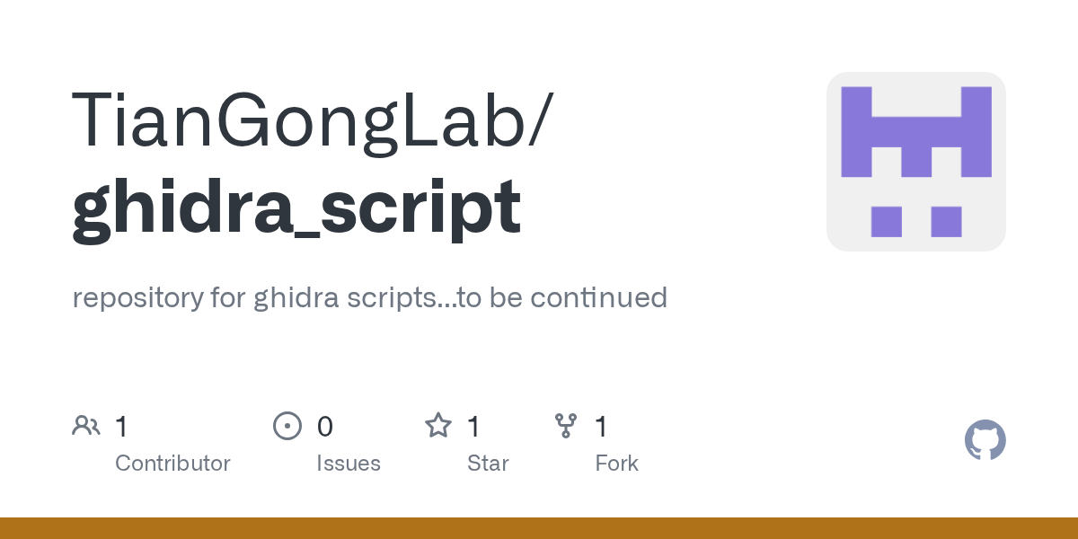Click the GitHub Octocat logo
Image resolution: width=1078 pixels, height=539 pixels.
point(985,440)
